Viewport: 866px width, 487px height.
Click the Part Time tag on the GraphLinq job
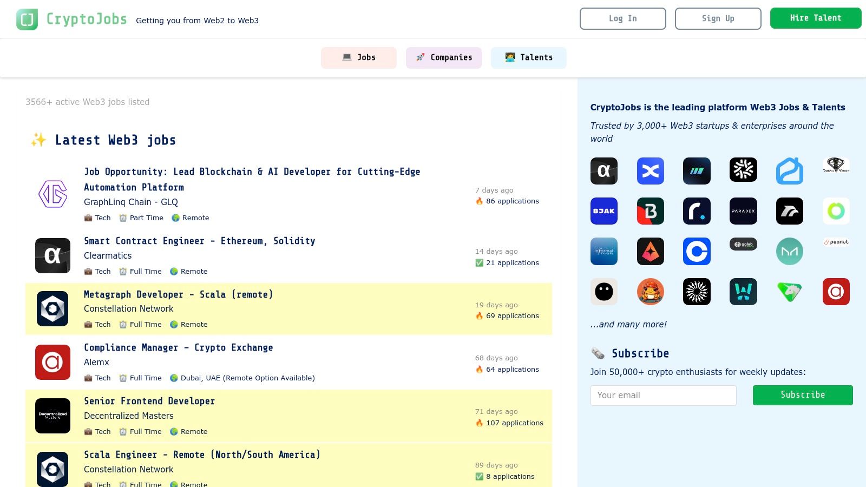tap(141, 218)
